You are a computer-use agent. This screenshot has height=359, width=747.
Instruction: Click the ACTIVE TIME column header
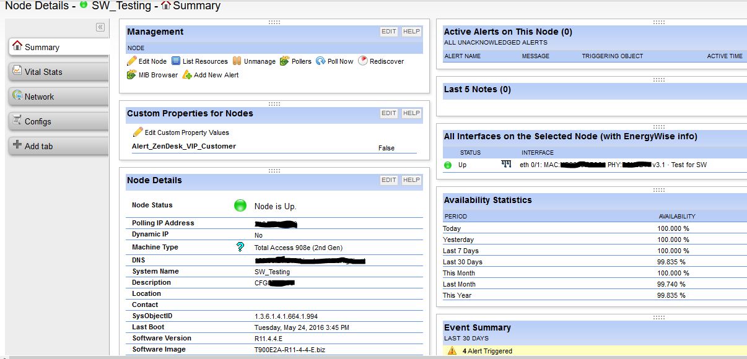[725, 56]
